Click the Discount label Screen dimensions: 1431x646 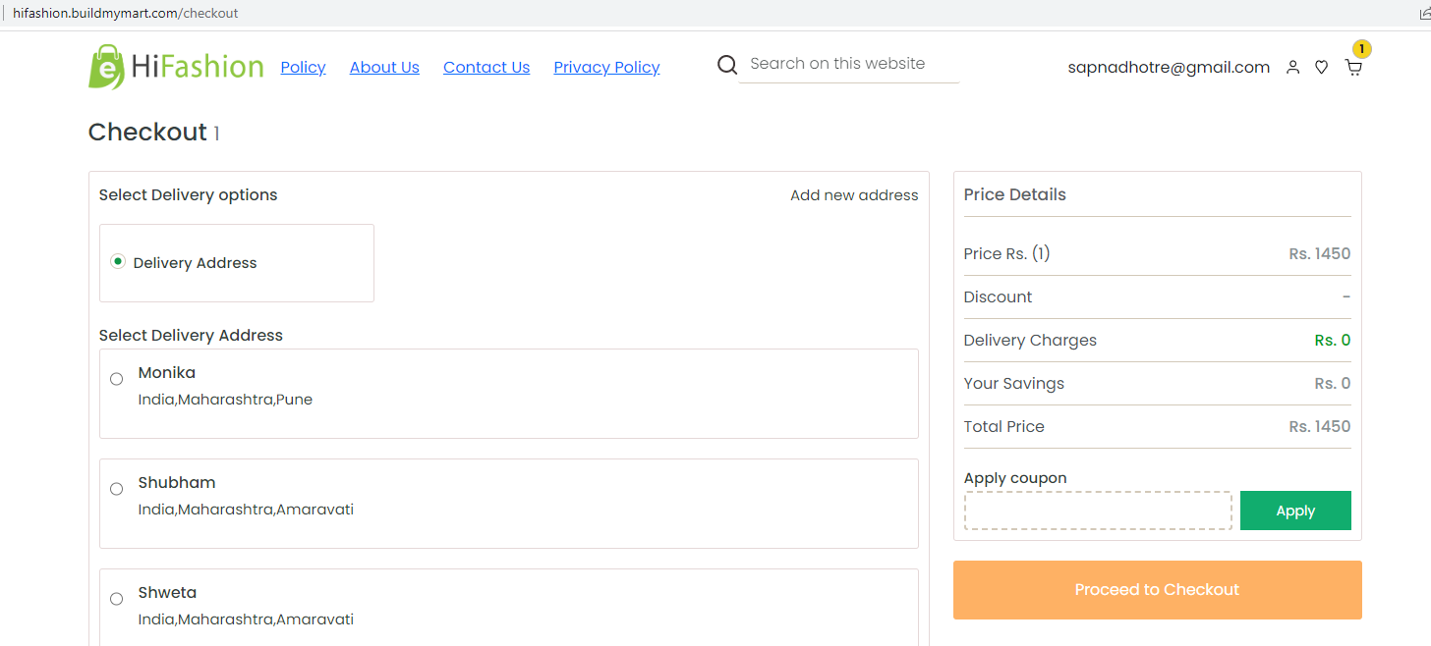pos(998,296)
